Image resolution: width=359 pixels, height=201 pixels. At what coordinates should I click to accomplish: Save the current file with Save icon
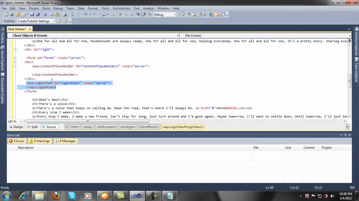pyautogui.click(x=32, y=15)
